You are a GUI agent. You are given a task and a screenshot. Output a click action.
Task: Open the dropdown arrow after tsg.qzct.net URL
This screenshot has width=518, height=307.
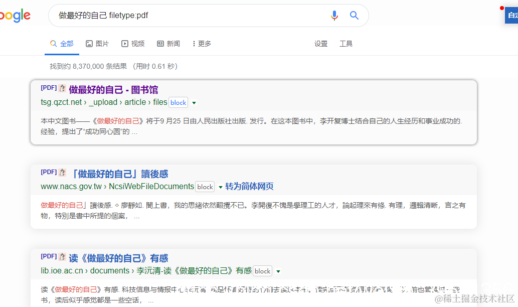194,102
